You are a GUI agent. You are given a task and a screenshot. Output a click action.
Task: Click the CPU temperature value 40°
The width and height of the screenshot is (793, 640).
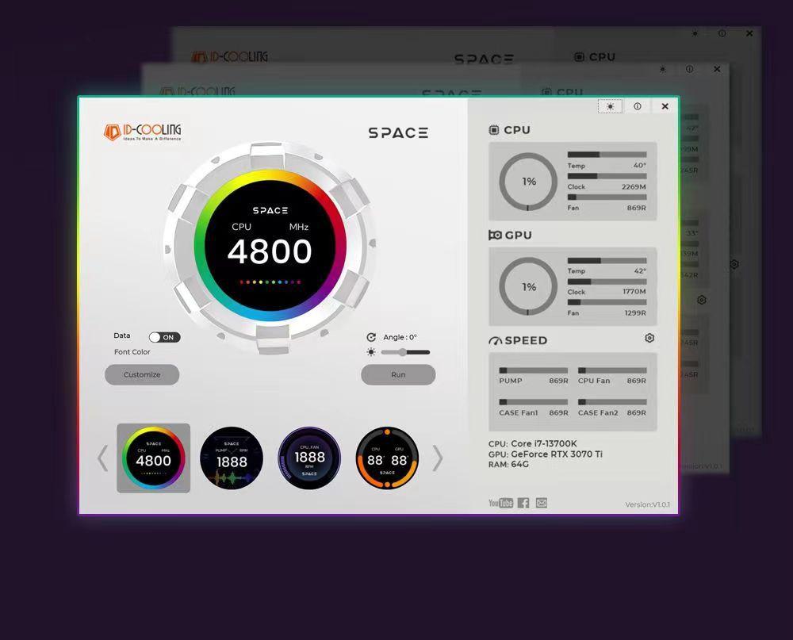[640, 166]
